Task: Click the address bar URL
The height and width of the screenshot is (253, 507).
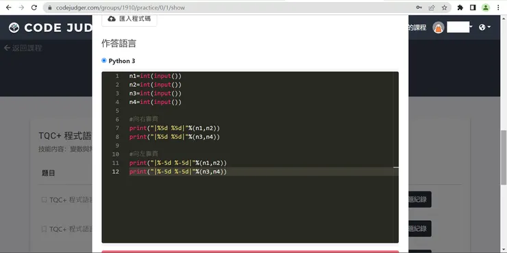Action: (x=121, y=8)
